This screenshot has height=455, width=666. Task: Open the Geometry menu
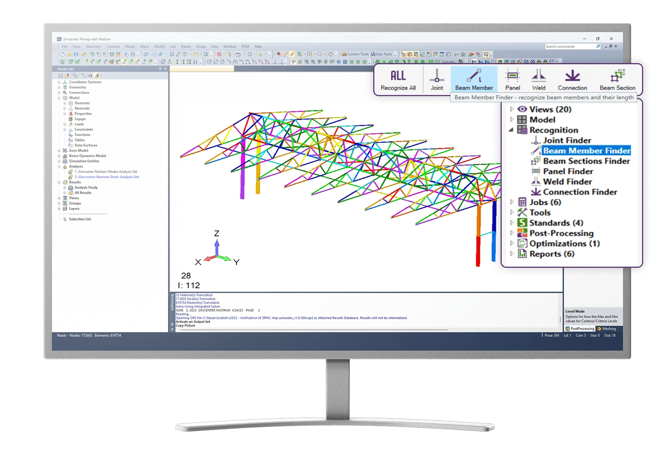pyautogui.click(x=94, y=46)
